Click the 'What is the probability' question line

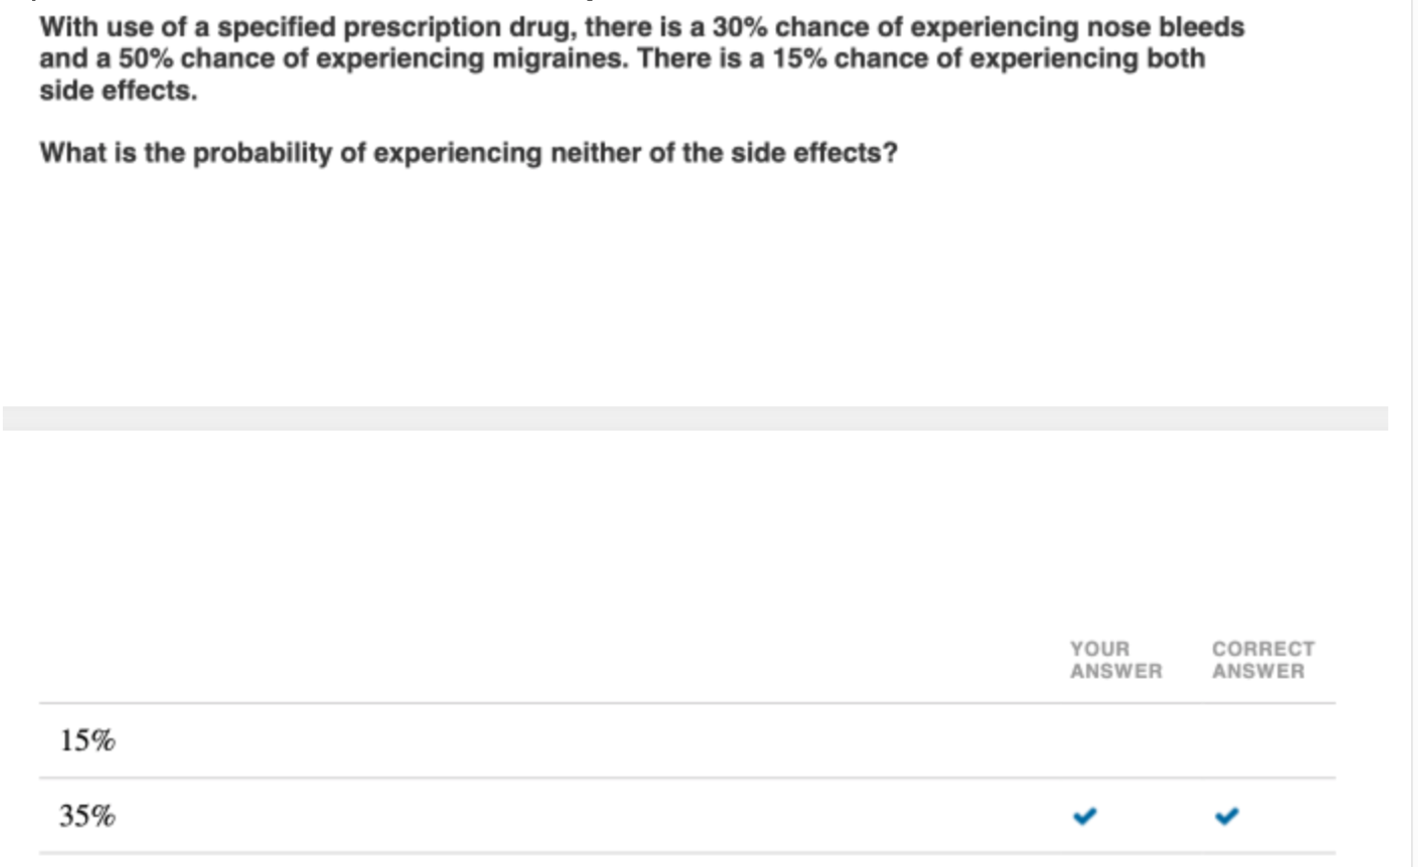pyautogui.click(x=469, y=153)
